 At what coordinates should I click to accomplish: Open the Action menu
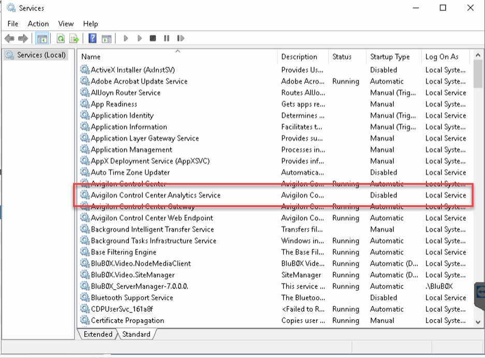tap(38, 24)
